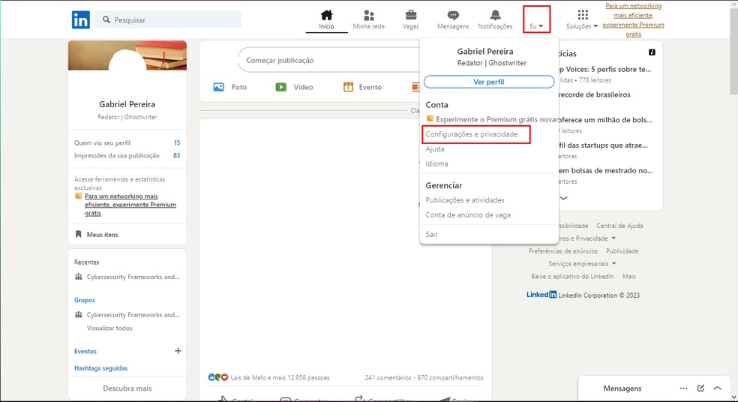Choose Sair to log out
This screenshot has height=402, width=738.
point(431,234)
